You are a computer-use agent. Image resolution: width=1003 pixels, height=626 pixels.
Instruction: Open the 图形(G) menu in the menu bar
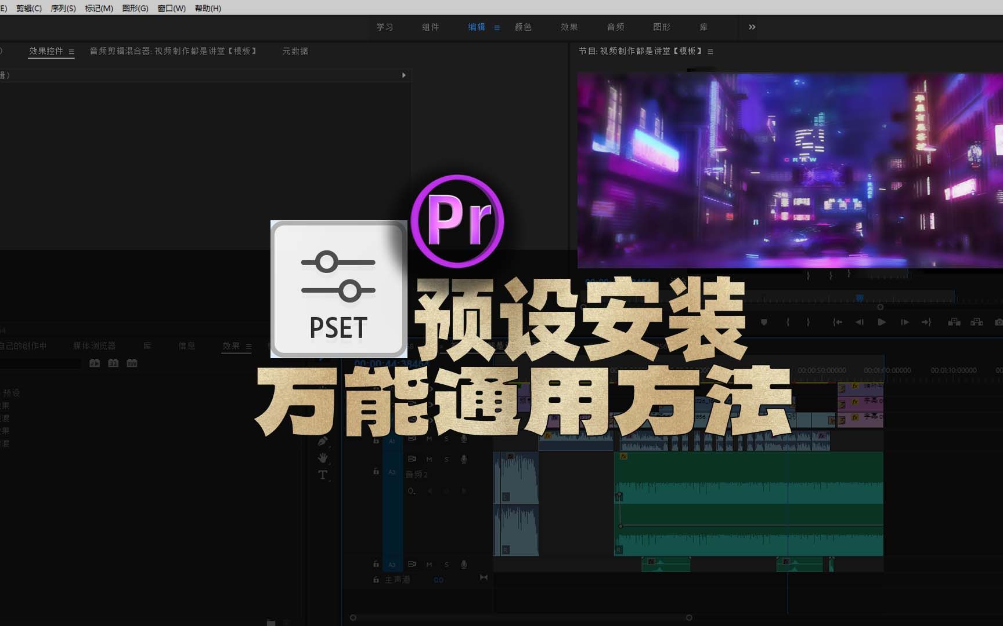tap(135, 8)
